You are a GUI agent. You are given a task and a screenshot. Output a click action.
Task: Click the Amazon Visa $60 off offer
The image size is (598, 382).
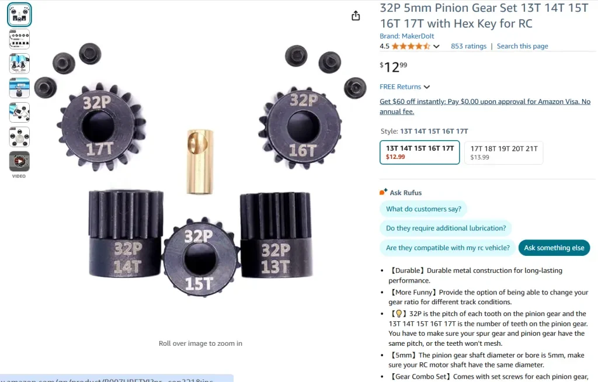coord(485,106)
